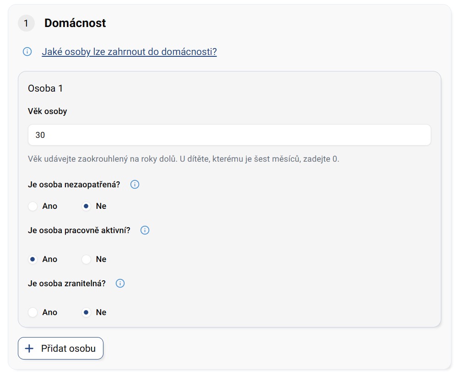Viewport: 455px width, 376px height.
Task: Click the "Osoba 1" card title
Action: [x=45, y=88]
